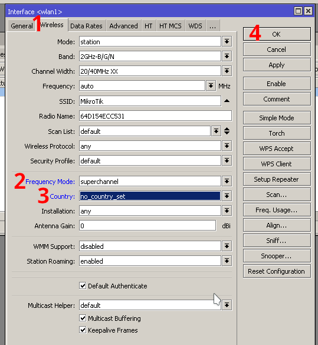
Task: Click the Radio Name text field
Action: click(155, 116)
